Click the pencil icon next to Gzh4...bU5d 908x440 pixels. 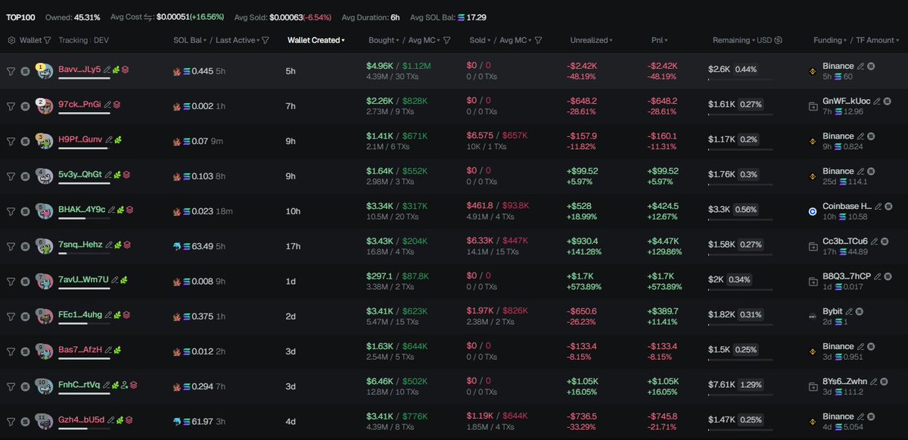(x=110, y=420)
